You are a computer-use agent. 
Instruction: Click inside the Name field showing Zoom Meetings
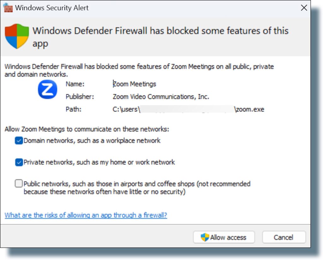pyautogui.click(x=135, y=84)
